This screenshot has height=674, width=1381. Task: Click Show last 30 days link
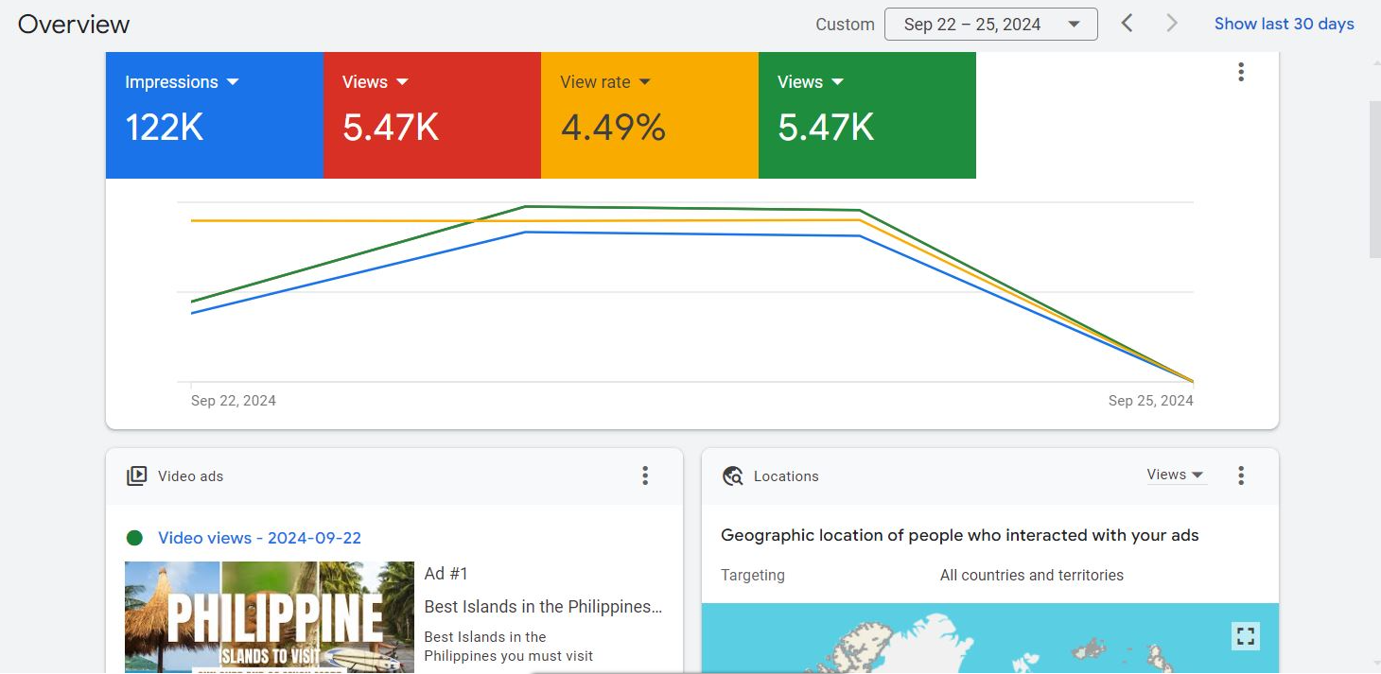point(1284,24)
